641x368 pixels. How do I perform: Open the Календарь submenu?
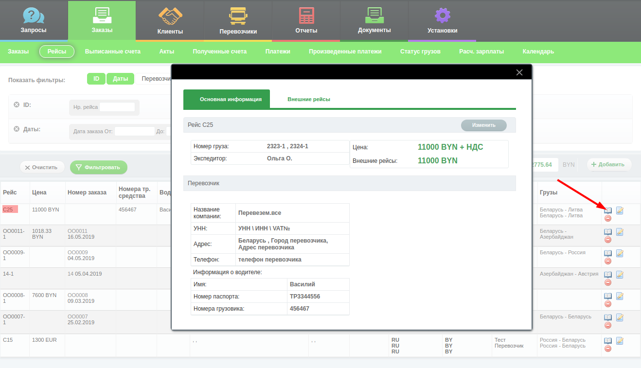pos(538,52)
